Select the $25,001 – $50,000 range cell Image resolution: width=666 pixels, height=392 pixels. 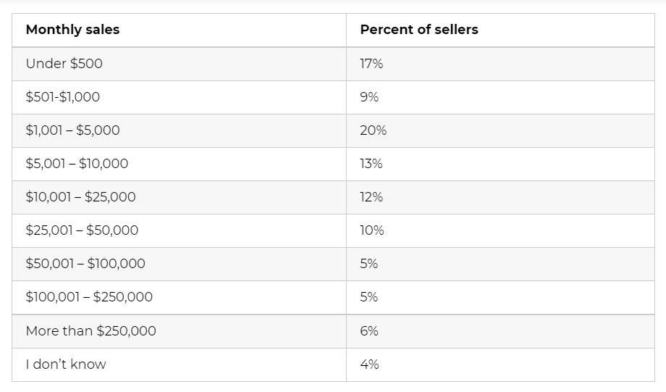click(x=82, y=230)
